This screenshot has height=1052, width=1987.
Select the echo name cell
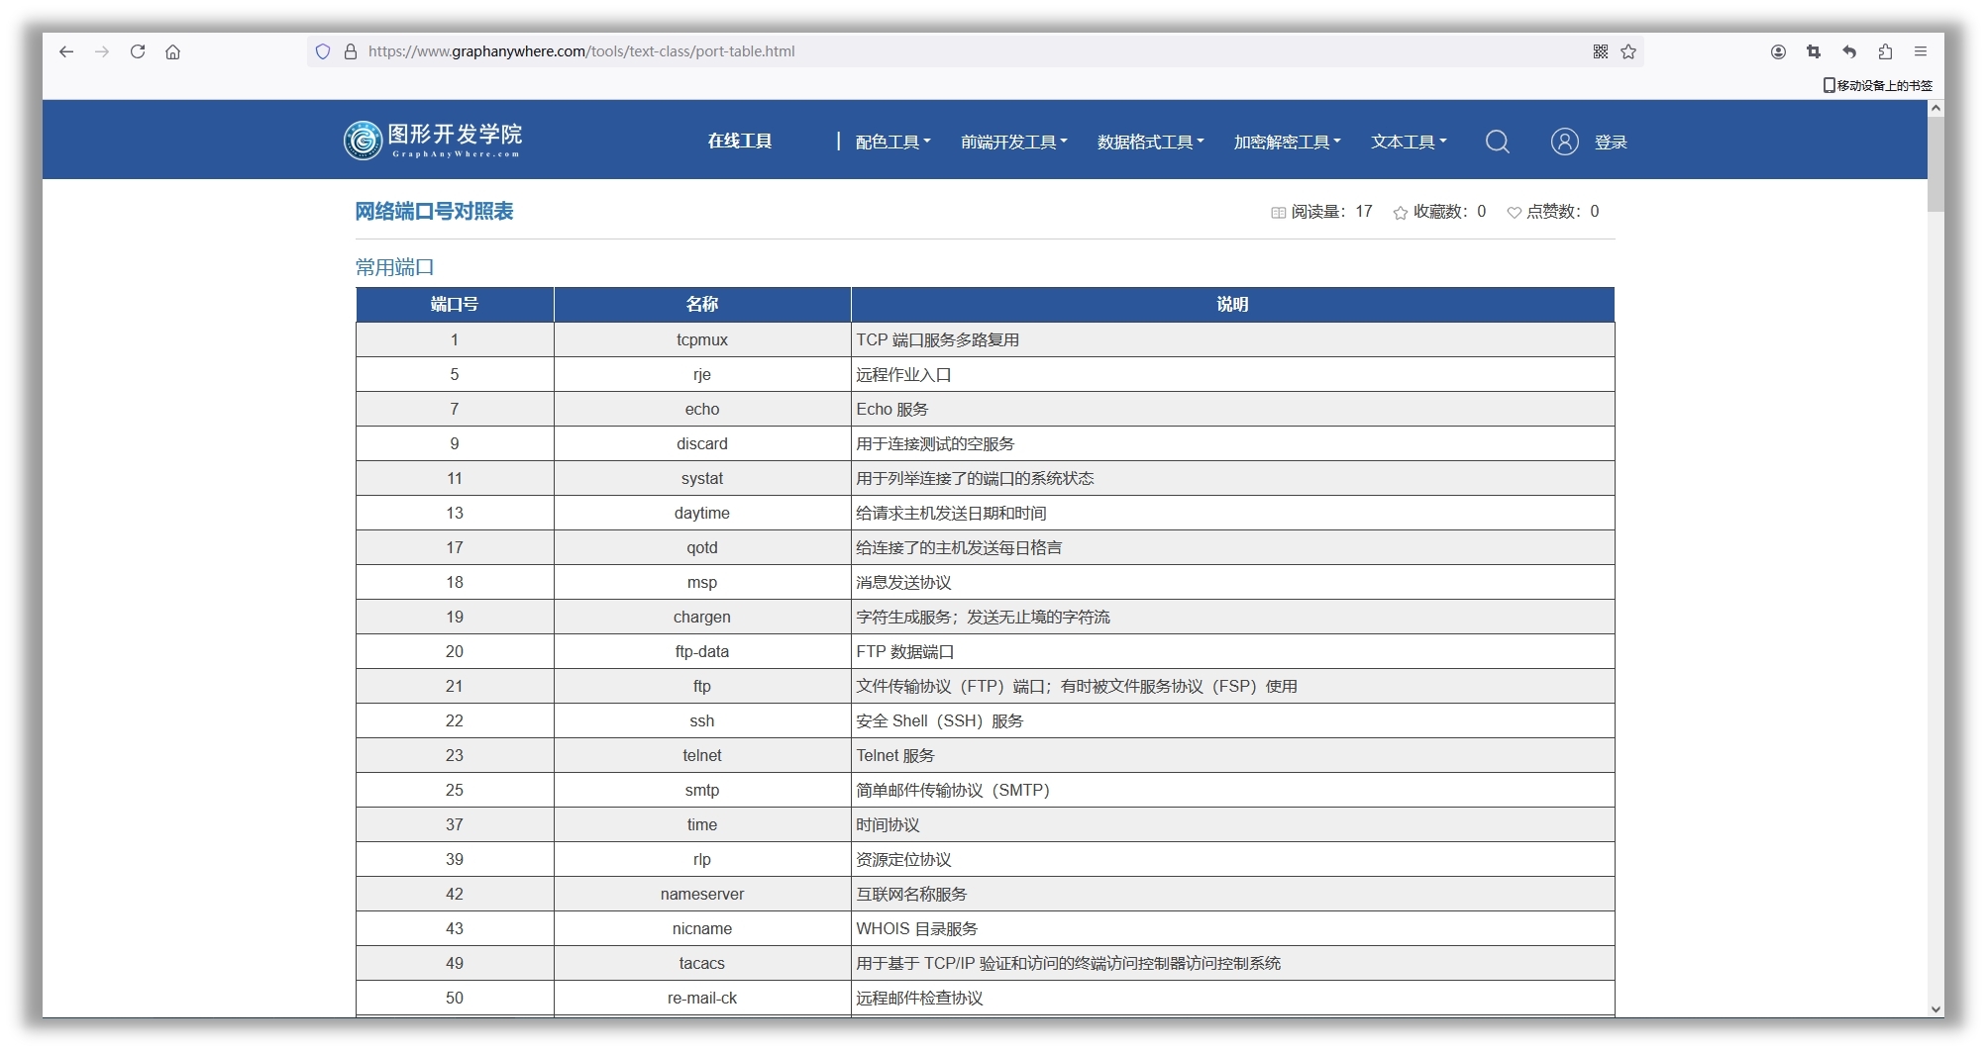click(702, 409)
